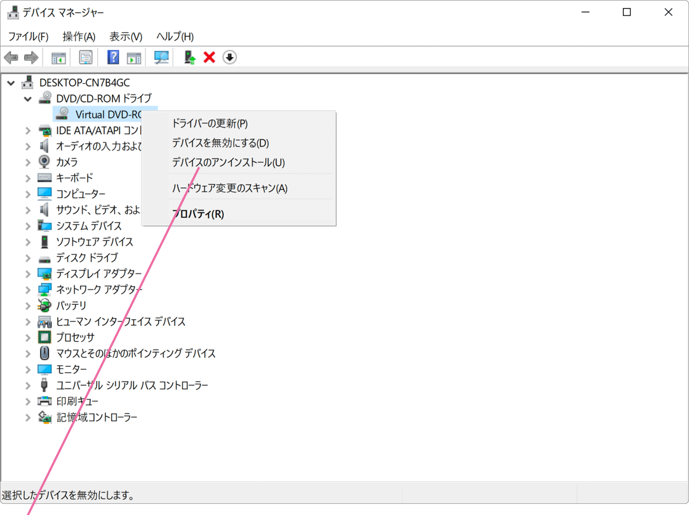Click the Back arrow toolbar icon
The width and height of the screenshot is (689, 515).
[11, 57]
